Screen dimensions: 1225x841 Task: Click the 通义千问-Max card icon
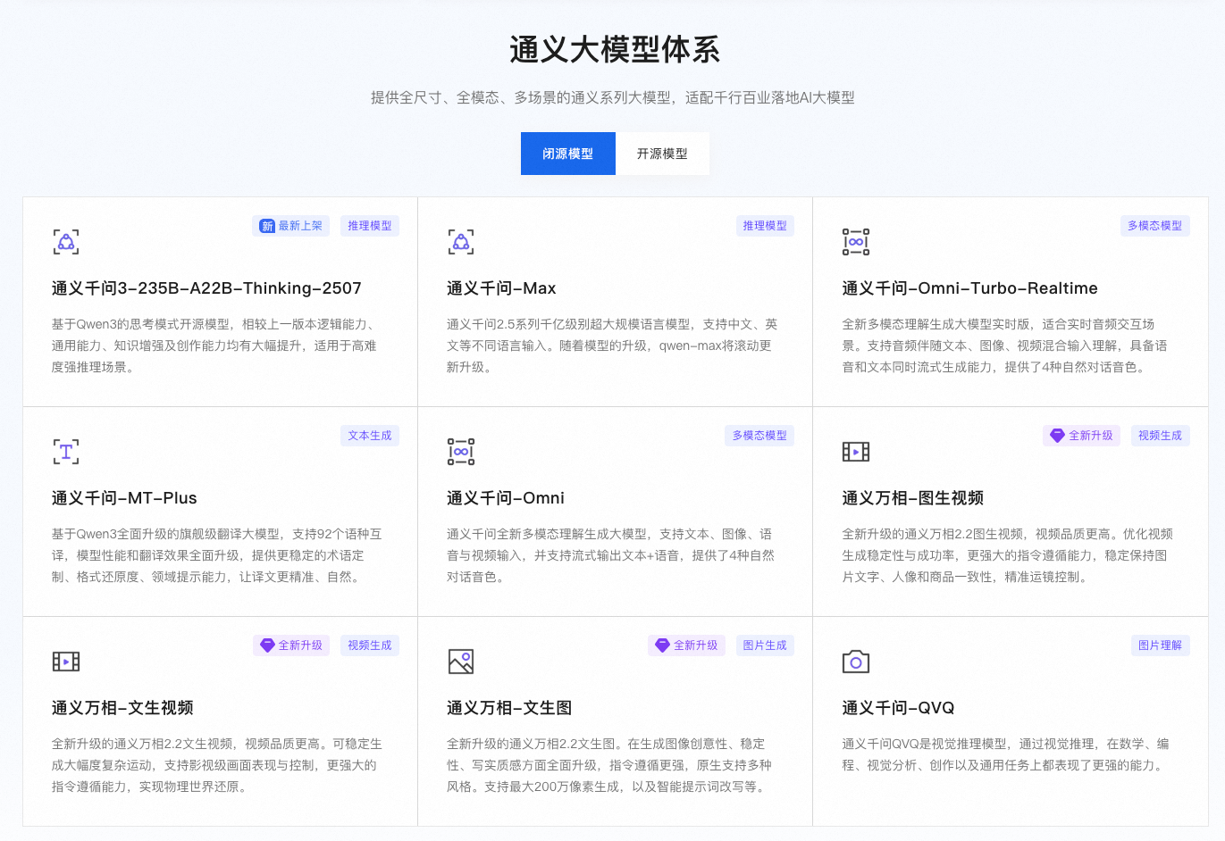[x=461, y=242]
